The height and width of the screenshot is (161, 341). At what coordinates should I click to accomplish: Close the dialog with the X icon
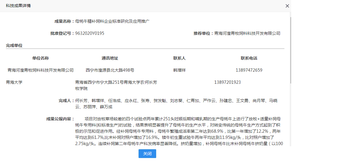pyautogui.click(x=287, y=6)
